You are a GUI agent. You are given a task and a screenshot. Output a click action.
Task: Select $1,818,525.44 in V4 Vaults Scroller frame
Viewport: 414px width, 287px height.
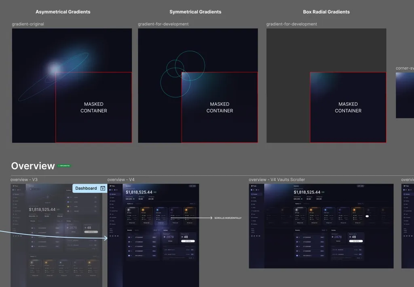pos(307,192)
